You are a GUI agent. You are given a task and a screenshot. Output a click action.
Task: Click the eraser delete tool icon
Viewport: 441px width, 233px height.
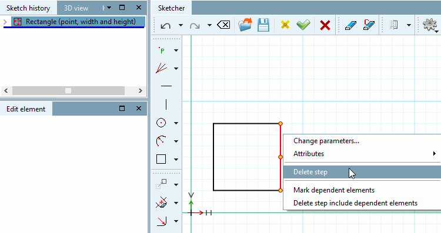pyautogui.click(x=350, y=25)
